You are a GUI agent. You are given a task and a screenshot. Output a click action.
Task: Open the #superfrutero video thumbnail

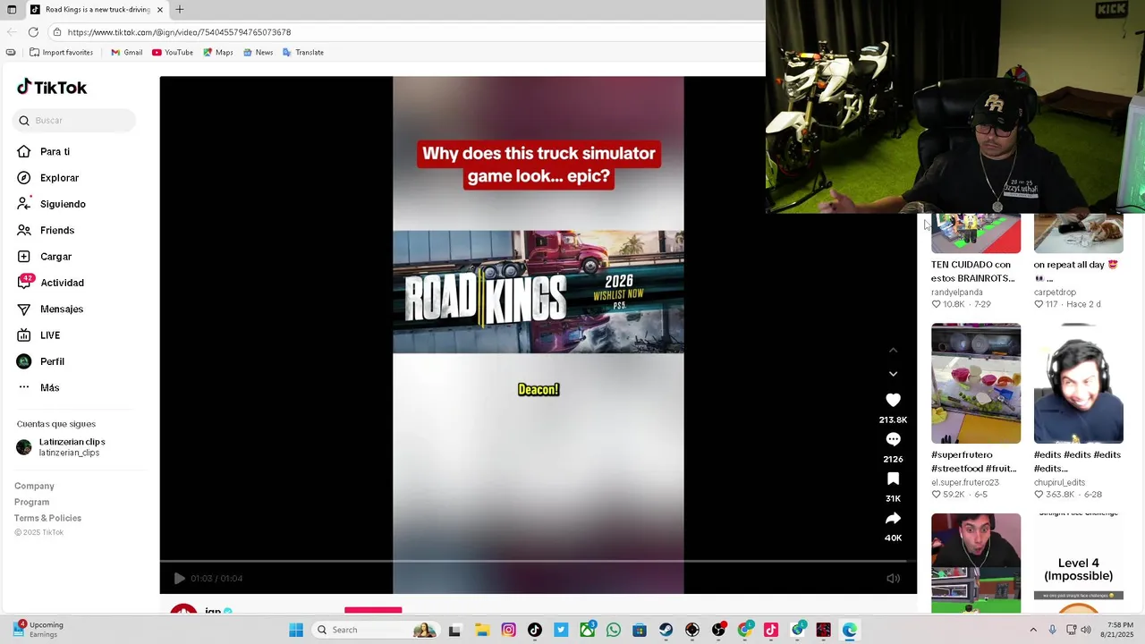[976, 383]
